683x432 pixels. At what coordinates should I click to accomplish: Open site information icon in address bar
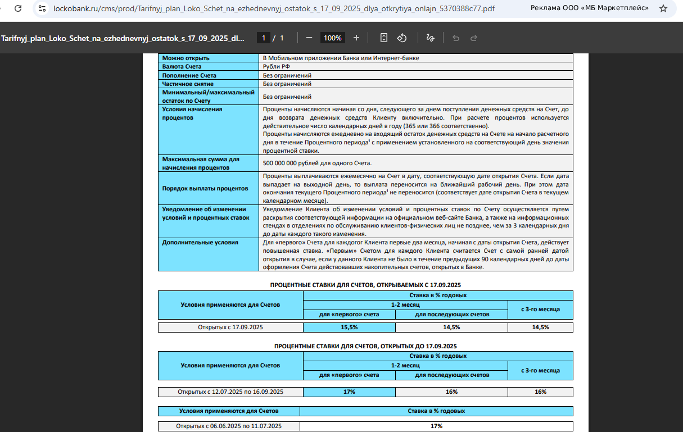43,8
